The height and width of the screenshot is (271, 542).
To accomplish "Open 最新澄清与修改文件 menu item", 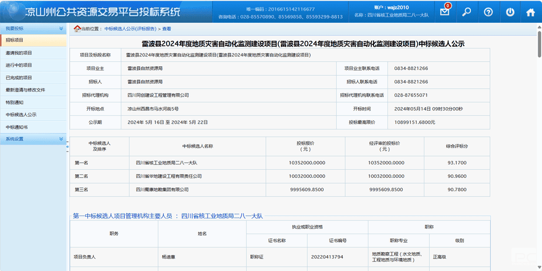I will pos(25,90).
